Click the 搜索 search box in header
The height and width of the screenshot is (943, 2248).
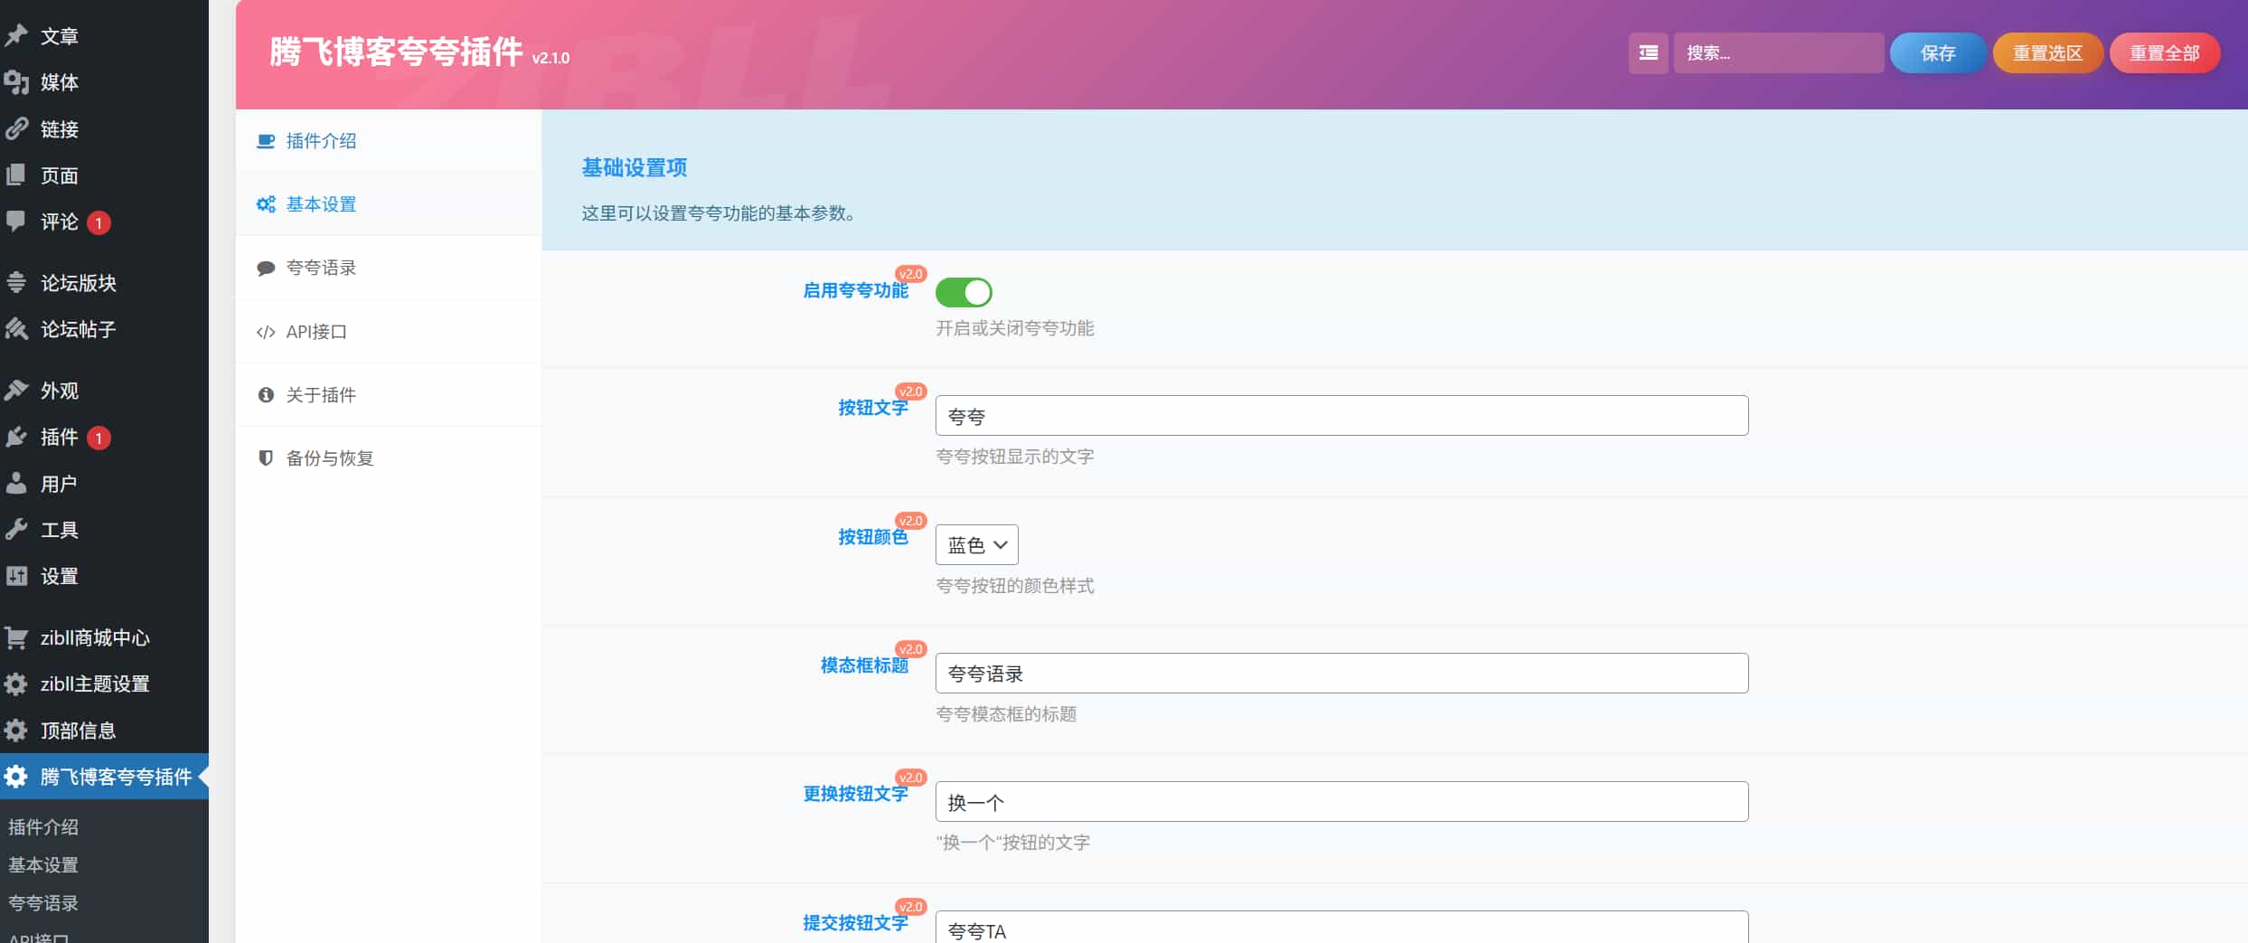tap(1777, 53)
